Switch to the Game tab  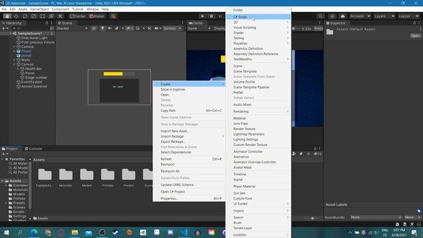click(x=196, y=23)
